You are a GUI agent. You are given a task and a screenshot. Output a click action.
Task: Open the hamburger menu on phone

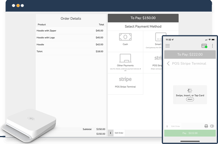[x=168, y=46]
